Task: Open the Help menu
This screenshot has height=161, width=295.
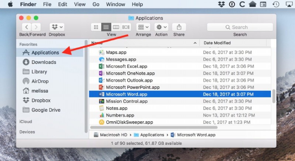Action: tap(137, 4)
